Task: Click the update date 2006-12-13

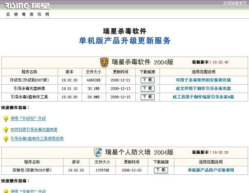Action: 120,89
